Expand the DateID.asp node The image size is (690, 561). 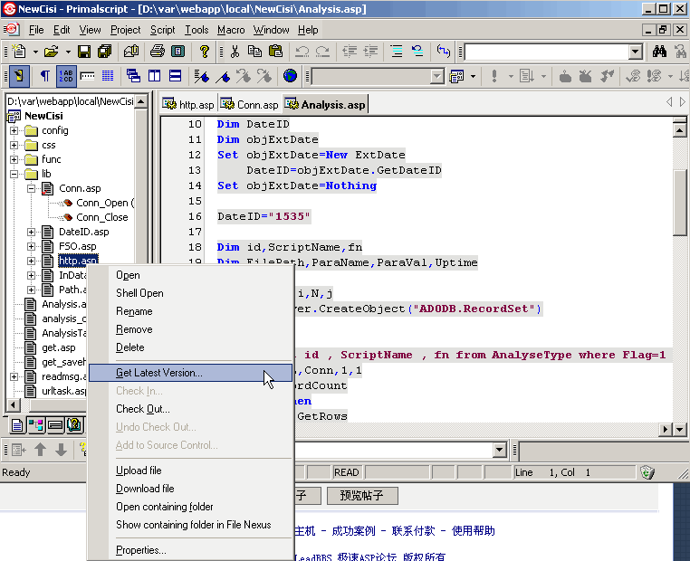tap(32, 232)
